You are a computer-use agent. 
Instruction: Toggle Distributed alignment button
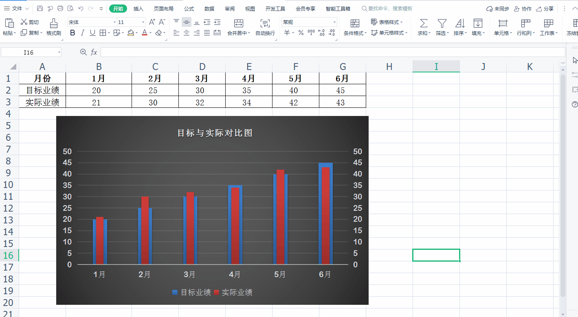click(217, 33)
